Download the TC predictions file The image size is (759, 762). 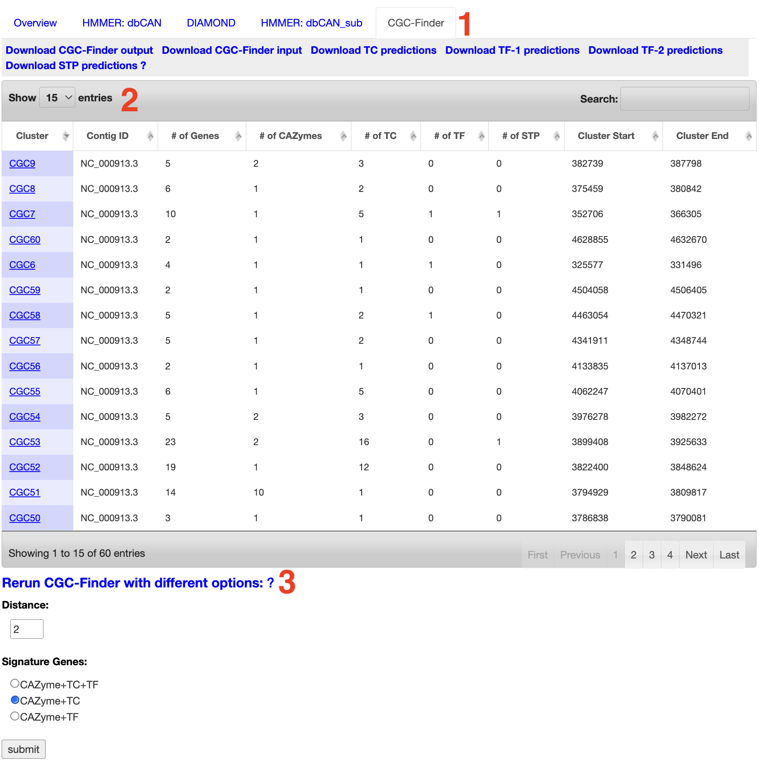[373, 50]
